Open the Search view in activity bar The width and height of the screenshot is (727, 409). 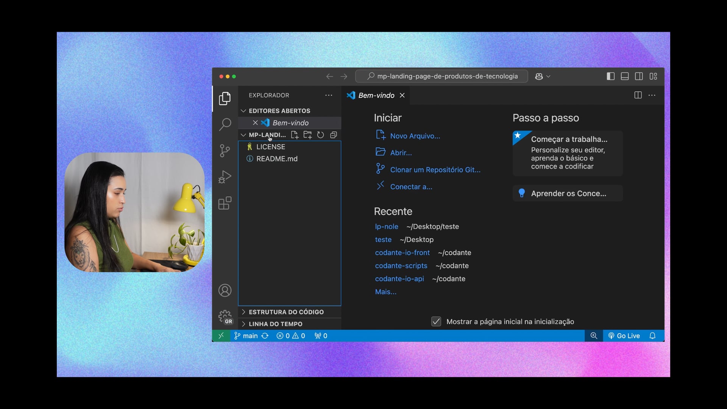click(x=225, y=124)
